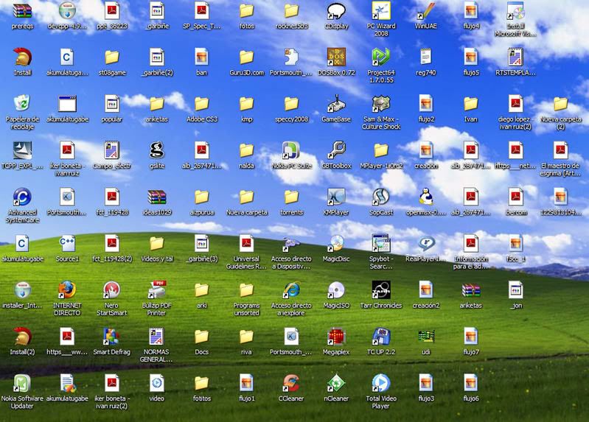Launch the WinUAE shortcut
The height and width of the screenshot is (422, 589).
click(425, 10)
